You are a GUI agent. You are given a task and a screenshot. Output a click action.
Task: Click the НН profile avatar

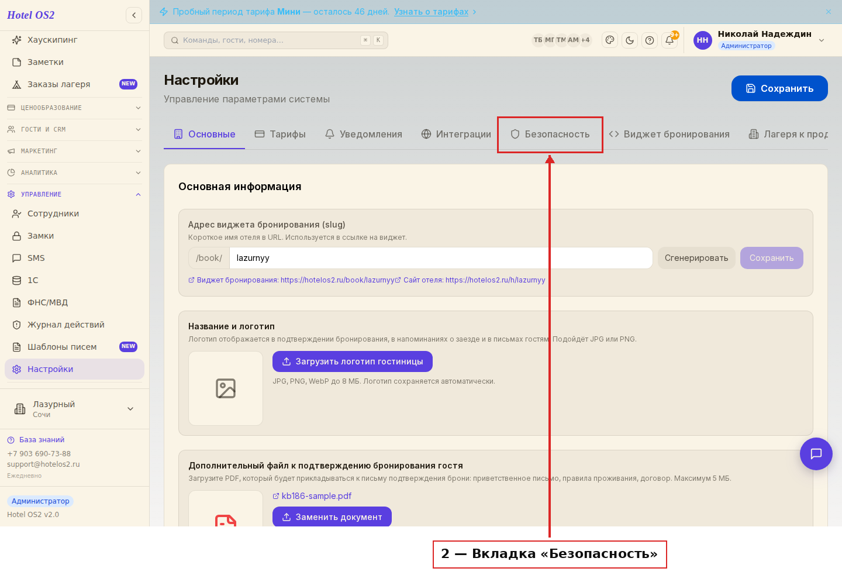click(x=703, y=40)
